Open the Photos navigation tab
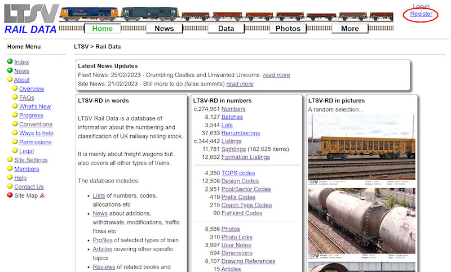Viewport: 451px width, 272px height. 288,29
